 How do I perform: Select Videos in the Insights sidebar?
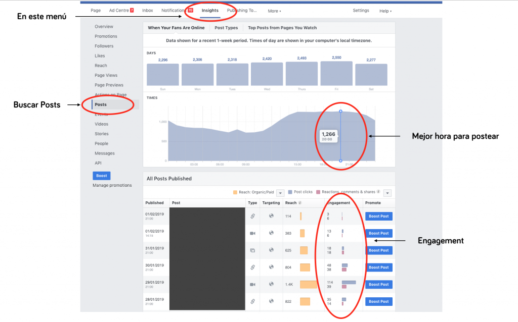pyautogui.click(x=101, y=124)
